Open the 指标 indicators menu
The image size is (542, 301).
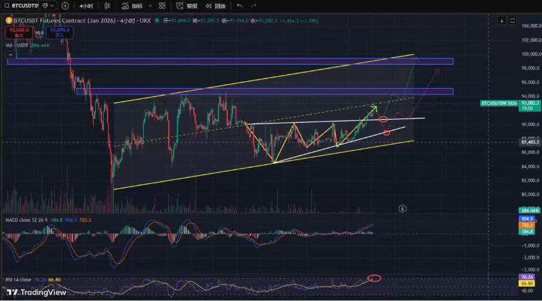coord(132,6)
